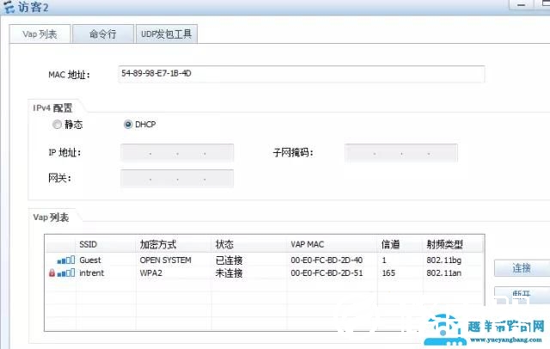This screenshot has height=349, width=550.
Task: Click the 未连接 status cell
Action: pos(229,272)
